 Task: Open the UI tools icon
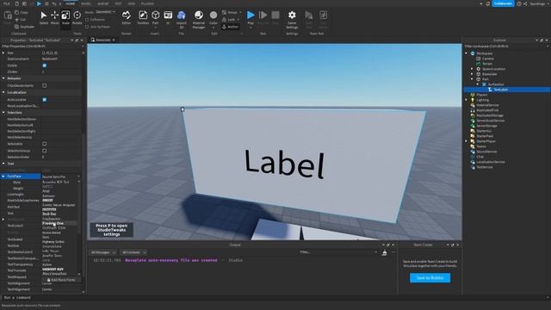pos(168,17)
